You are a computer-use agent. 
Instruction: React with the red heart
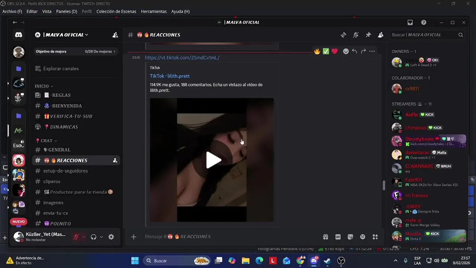pyautogui.click(x=335, y=51)
